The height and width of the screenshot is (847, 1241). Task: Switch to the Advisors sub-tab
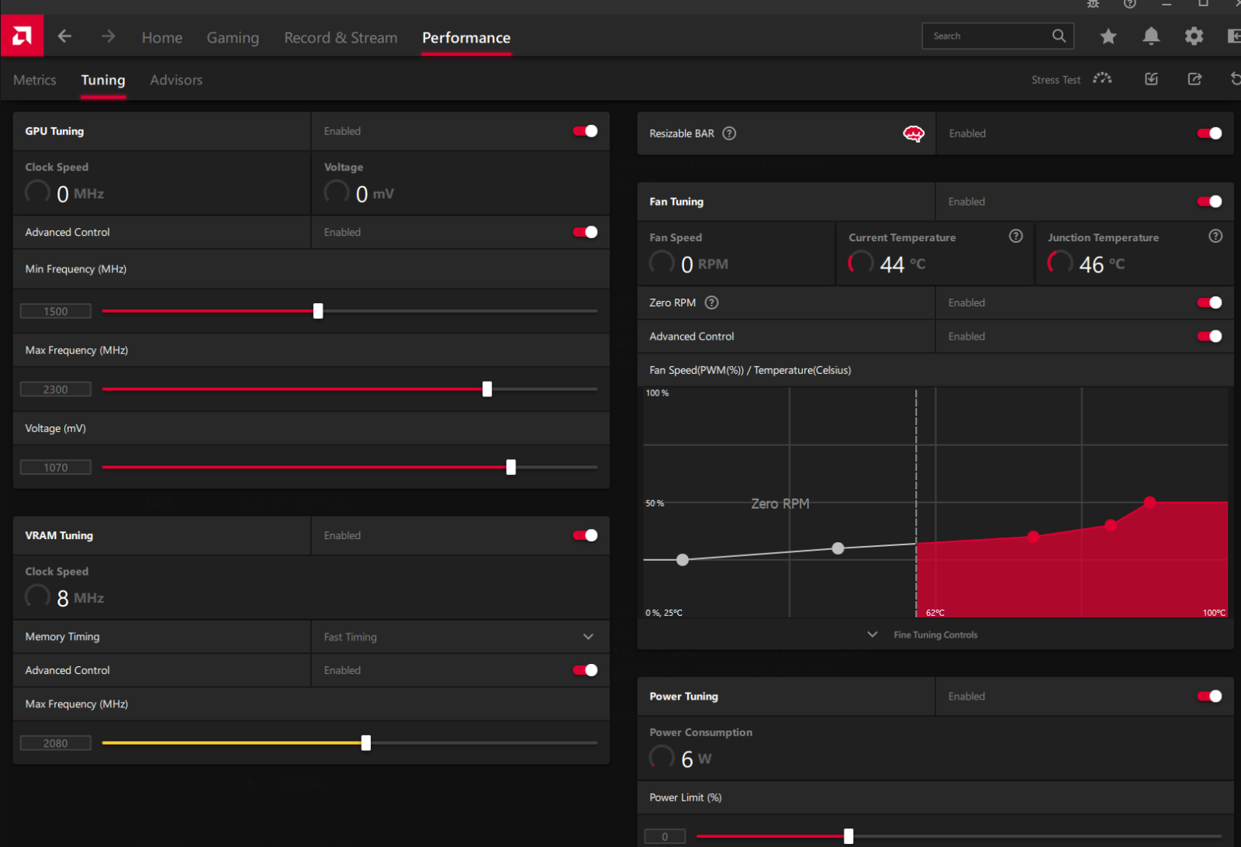[176, 80]
